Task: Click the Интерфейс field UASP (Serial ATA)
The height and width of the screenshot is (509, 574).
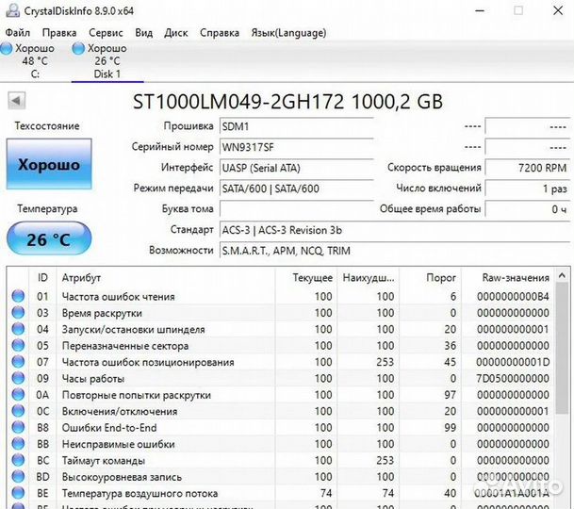Action: (297, 168)
